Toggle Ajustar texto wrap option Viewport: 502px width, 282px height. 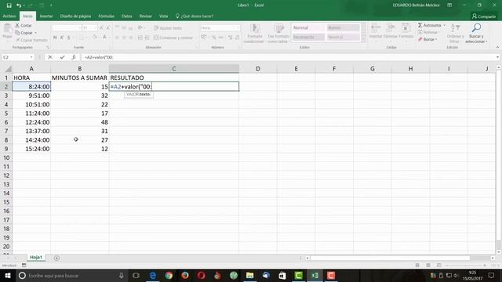coord(168,28)
